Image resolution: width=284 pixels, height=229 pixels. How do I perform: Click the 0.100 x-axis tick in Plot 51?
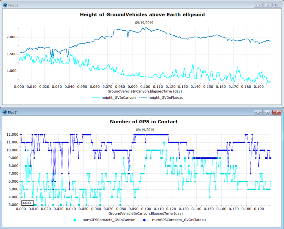[146, 209]
